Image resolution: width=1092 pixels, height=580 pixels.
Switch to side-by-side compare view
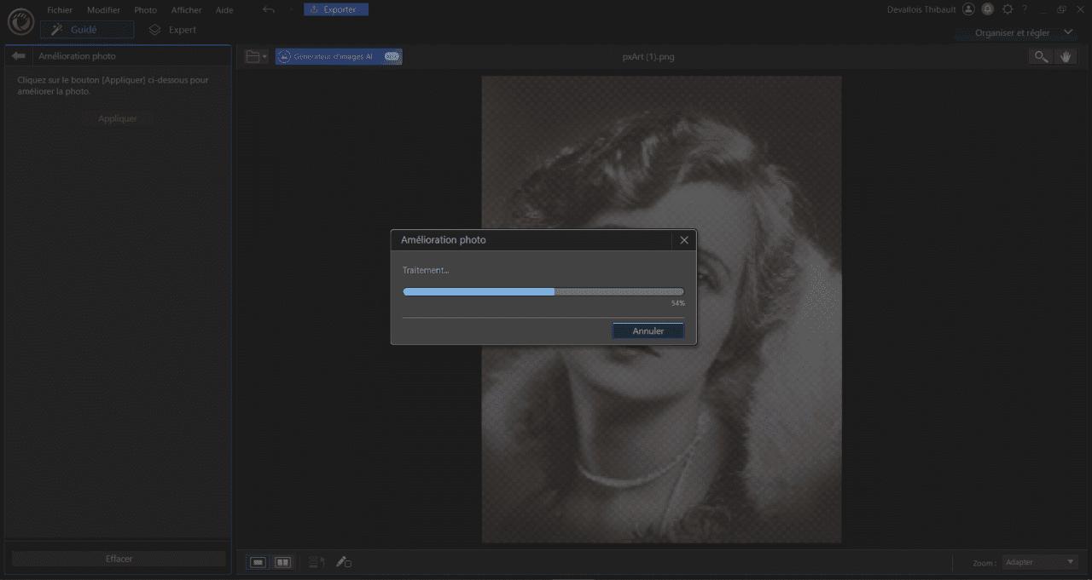tap(282, 562)
